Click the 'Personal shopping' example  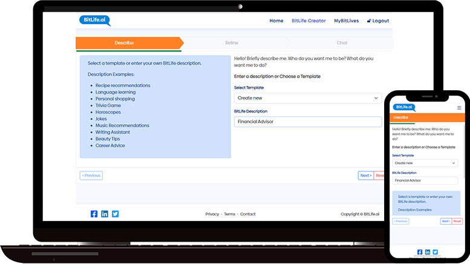[115, 99]
